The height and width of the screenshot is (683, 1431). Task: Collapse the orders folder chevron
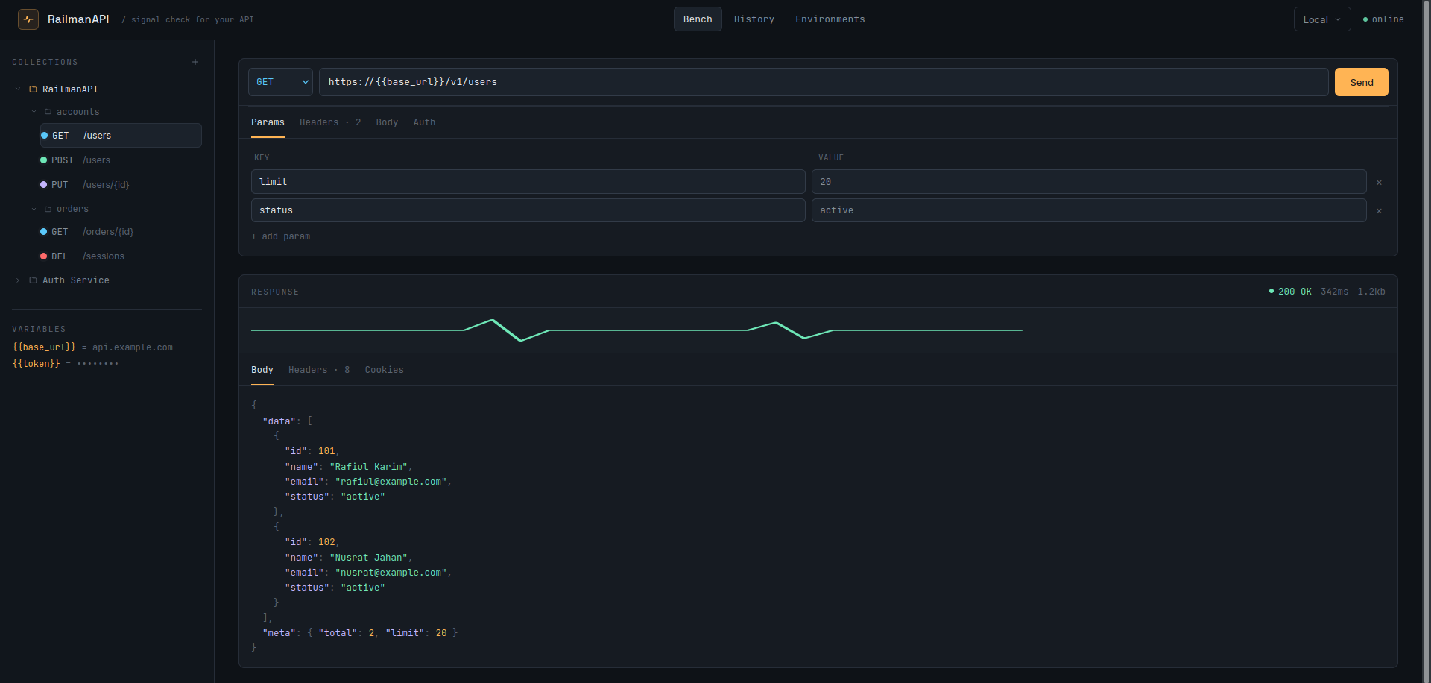click(x=34, y=209)
